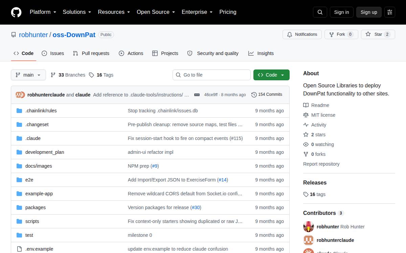Open the .claude folder
The image size is (406, 253).
(x=33, y=138)
